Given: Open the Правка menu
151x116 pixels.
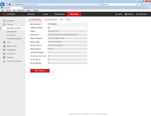Looking at the screenshot, I should point(9,11).
